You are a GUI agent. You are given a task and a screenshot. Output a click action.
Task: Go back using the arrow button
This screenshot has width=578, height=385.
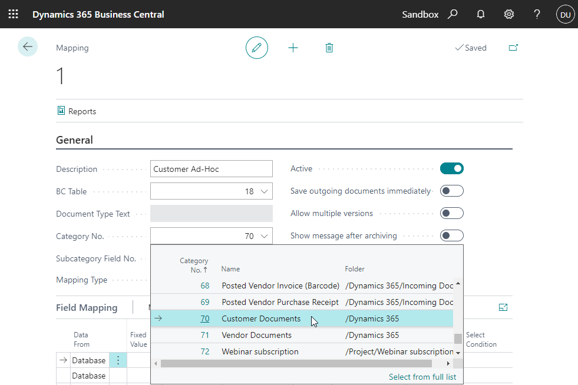coord(28,47)
